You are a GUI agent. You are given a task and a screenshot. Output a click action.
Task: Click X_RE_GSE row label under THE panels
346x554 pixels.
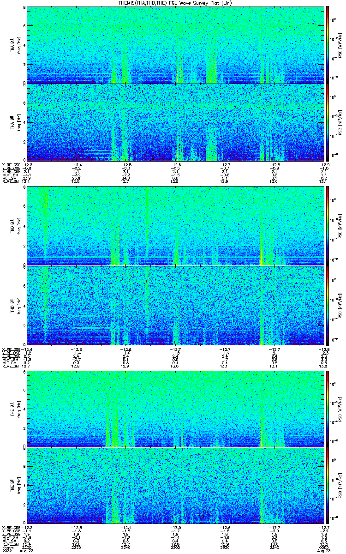tap(12, 527)
